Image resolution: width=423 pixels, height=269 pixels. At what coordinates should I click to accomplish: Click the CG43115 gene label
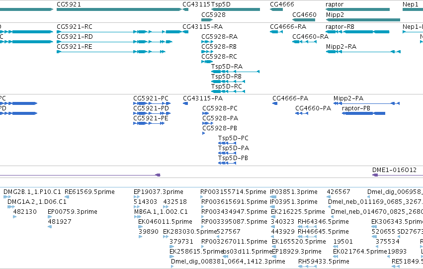click(196, 4)
